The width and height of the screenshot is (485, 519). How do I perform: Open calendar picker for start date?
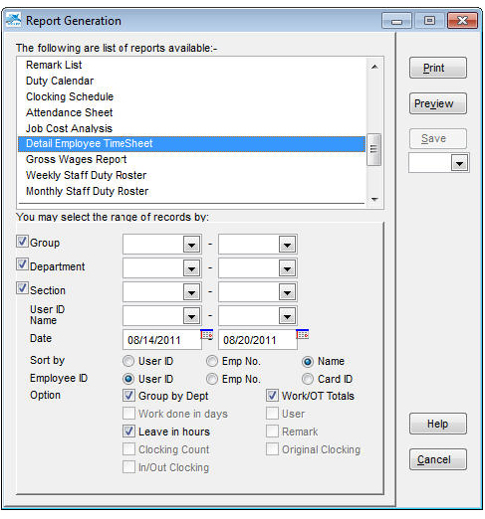pyautogui.click(x=206, y=334)
